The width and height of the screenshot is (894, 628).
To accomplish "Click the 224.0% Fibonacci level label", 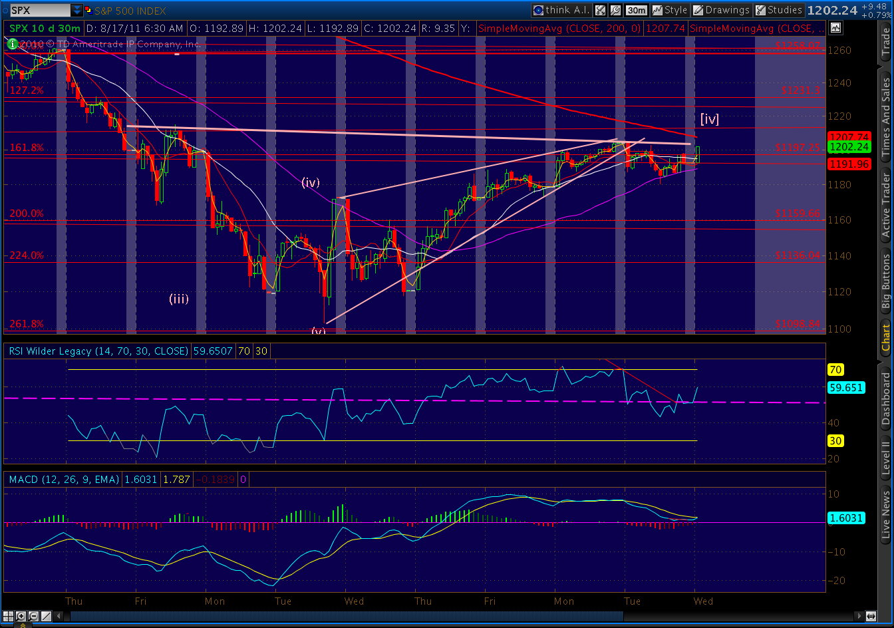I will pyautogui.click(x=27, y=255).
